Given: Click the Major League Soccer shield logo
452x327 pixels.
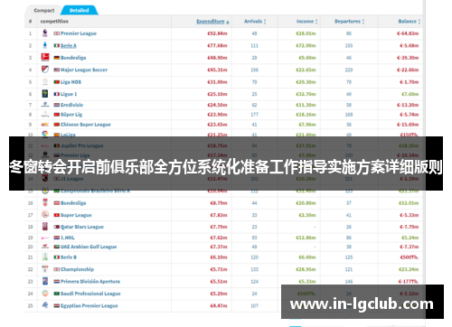Looking at the screenshot, I should click(45, 70).
